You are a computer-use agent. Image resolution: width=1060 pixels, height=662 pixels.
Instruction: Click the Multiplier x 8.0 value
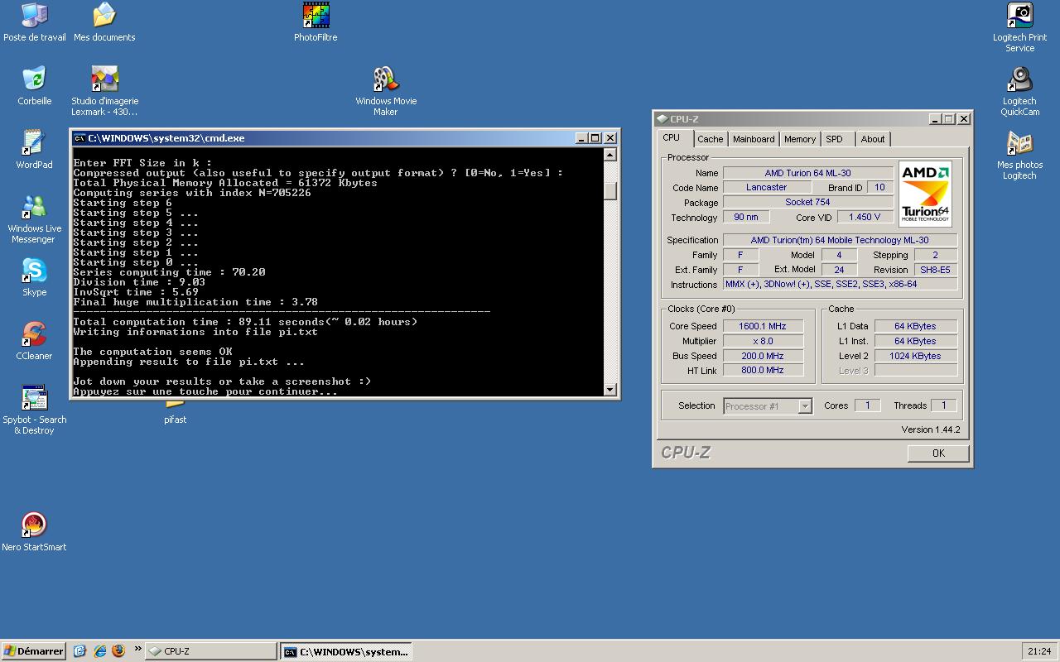[x=763, y=341]
